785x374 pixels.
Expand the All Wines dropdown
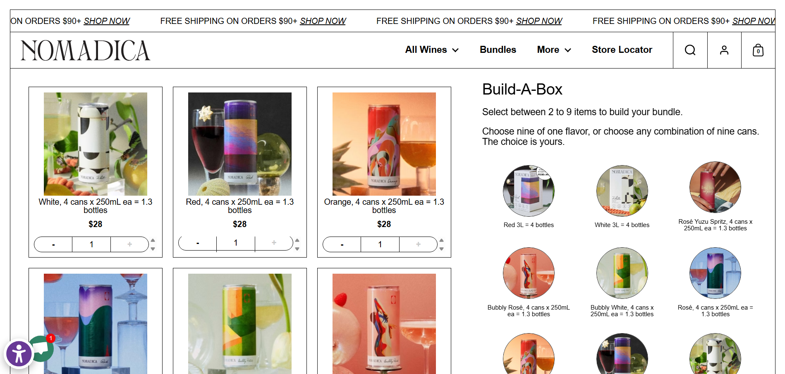pos(432,50)
